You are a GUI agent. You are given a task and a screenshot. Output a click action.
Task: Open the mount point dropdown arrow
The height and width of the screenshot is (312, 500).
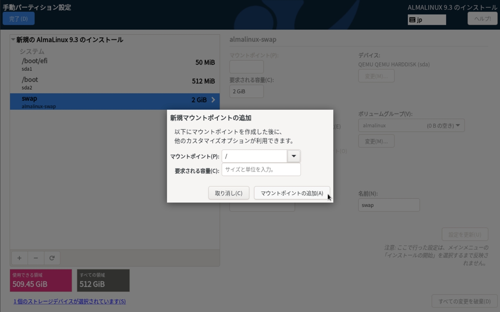click(x=294, y=157)
